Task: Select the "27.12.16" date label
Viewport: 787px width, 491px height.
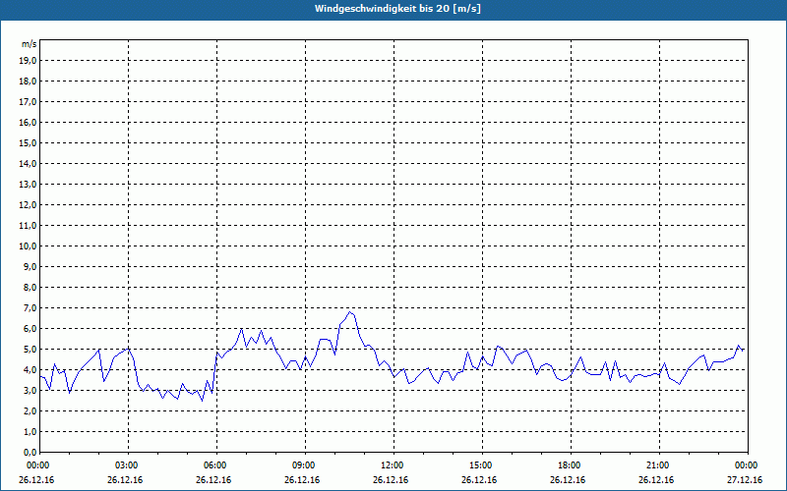Action: pyautogui.click(x=745, y=480)
